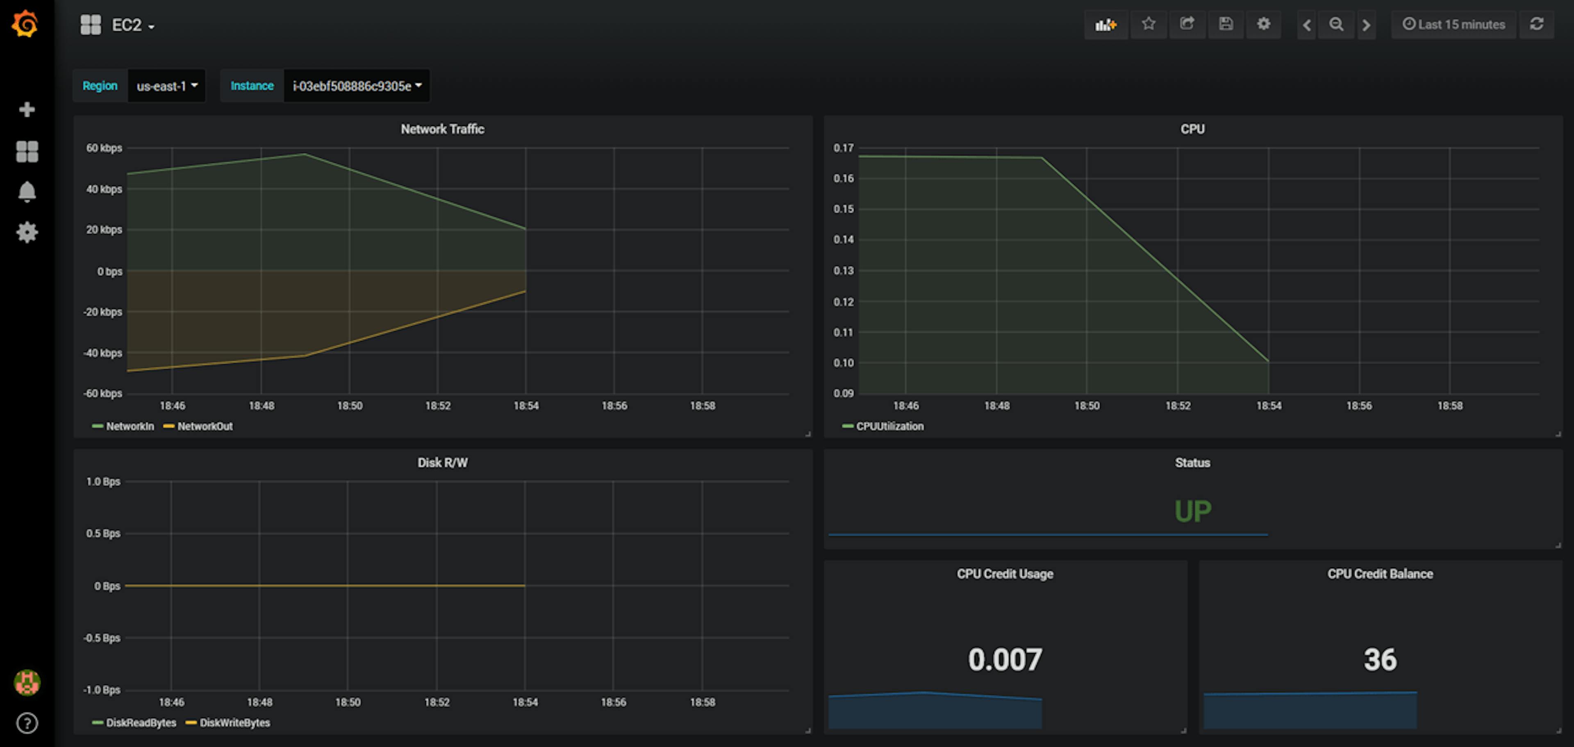The image size is (1574, 747).
Task: Open the Network Traffic panel title menu
Action: 442,129
